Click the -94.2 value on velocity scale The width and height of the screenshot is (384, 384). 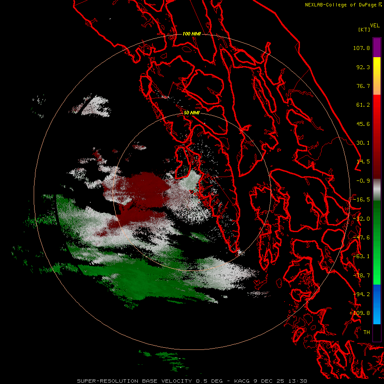[x=361, y=294]
